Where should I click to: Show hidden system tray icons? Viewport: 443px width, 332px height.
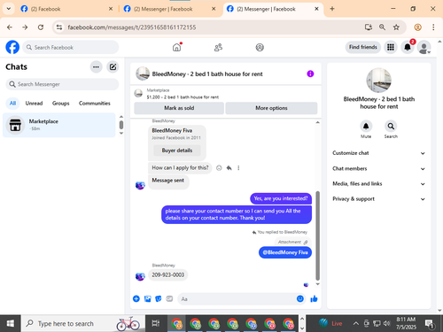(356, 323)
